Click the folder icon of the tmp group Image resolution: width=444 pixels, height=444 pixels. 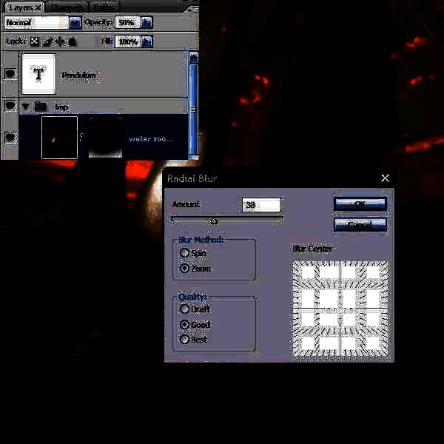[x=41, y=107]
